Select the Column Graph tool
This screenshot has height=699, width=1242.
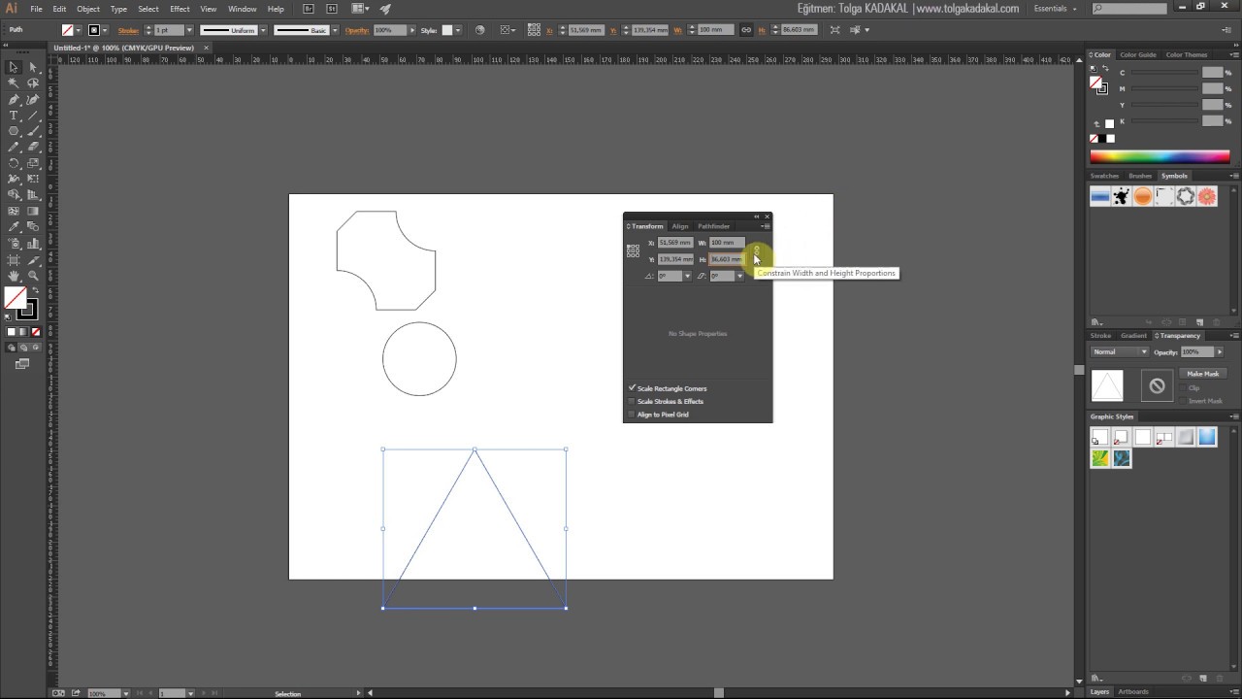pos(32,243)
